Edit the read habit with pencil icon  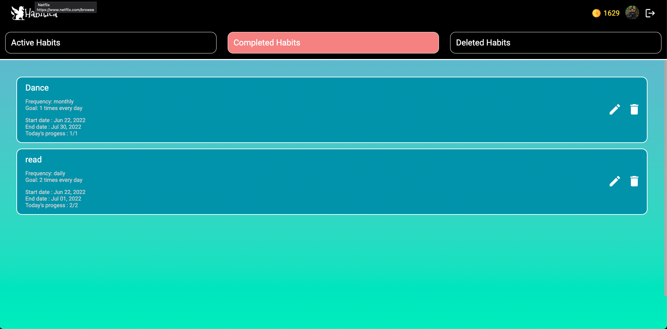615,181
